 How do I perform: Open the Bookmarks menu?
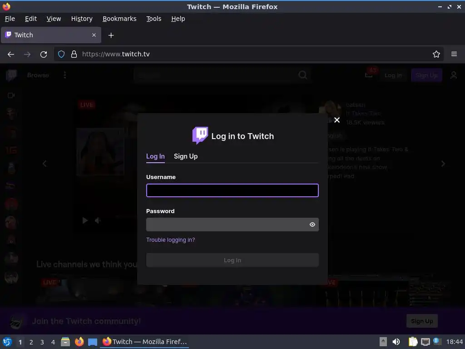[119, 19]
